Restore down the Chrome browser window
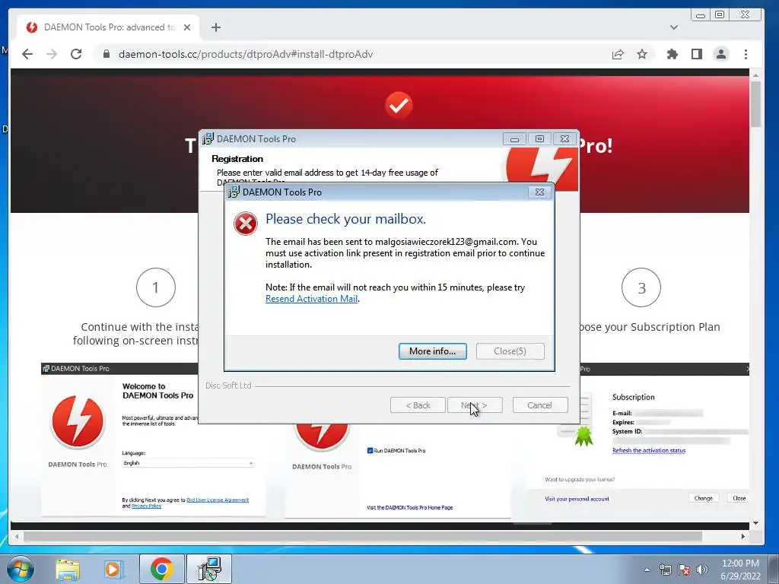 (720, 15)
